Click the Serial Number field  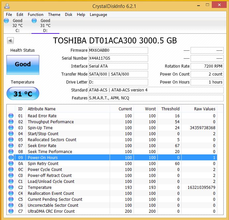click(118, 58)
